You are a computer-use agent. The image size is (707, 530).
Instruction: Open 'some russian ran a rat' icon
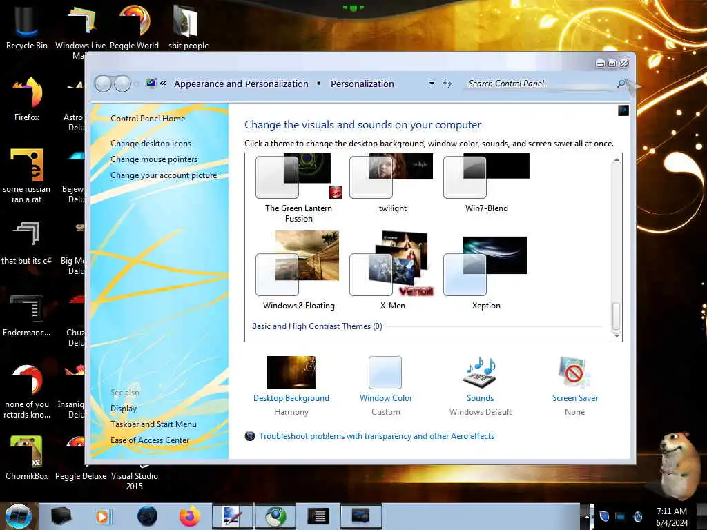coord(26,175)
